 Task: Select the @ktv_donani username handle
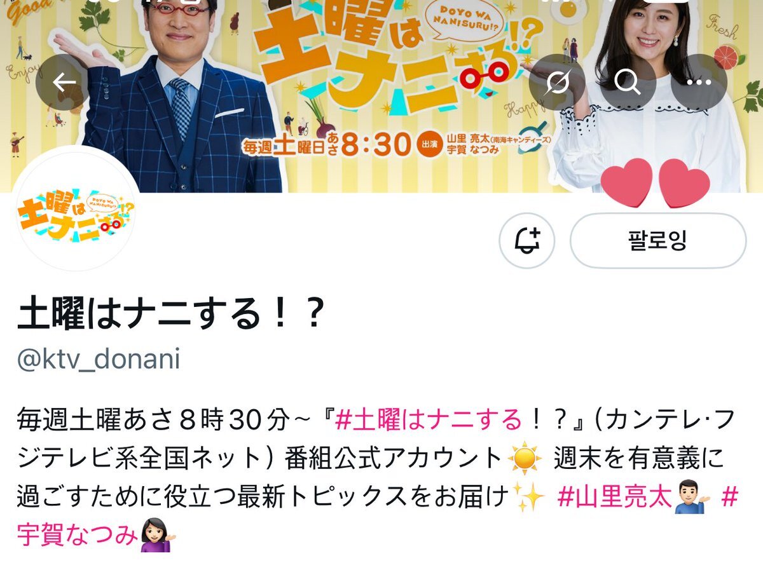point(99,360)
